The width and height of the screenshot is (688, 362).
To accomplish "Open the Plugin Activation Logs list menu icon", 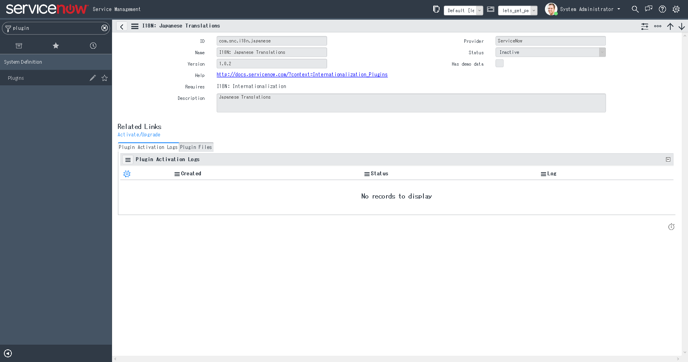I will 127,160.
